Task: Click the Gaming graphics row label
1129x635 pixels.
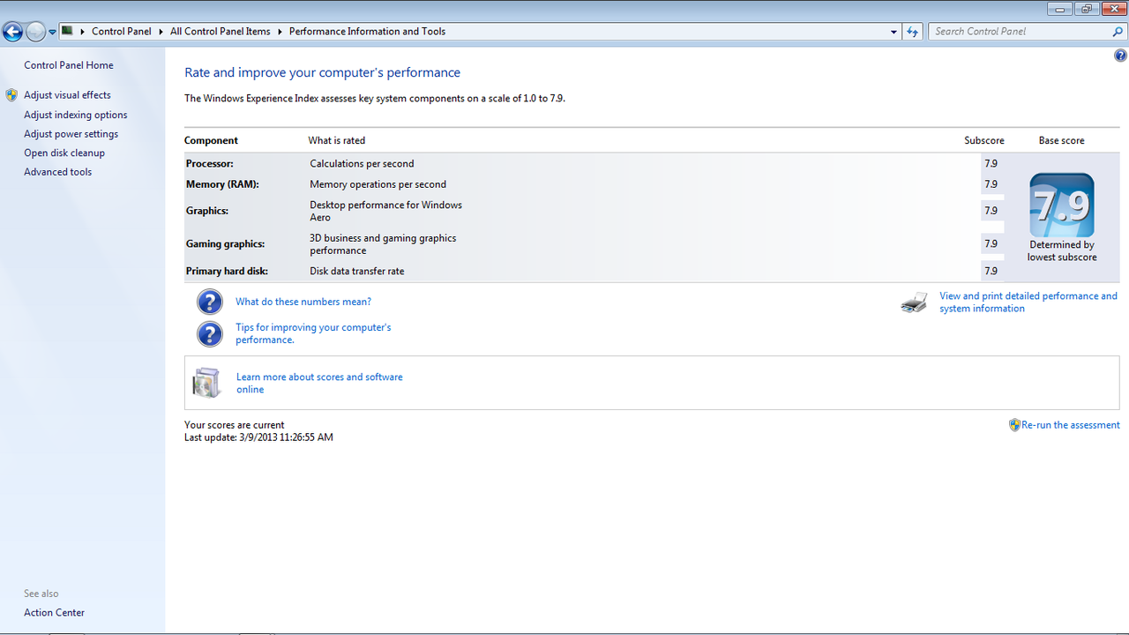Action: click(x=225, y=244)
